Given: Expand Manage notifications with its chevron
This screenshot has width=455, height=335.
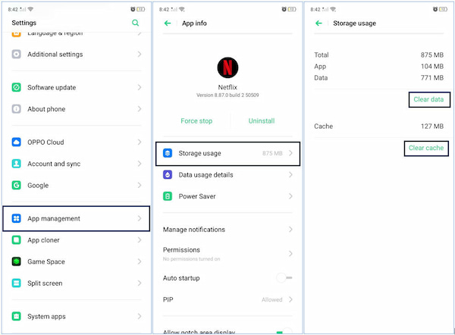Looking at the screenshot, I should pos(290,230).
